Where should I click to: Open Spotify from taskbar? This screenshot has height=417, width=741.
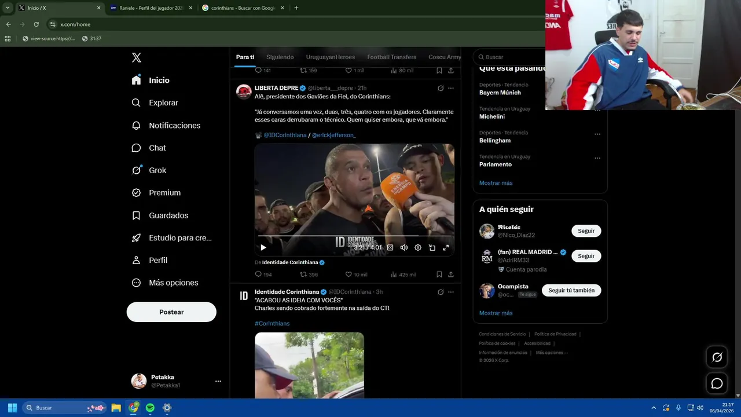(x=150, y=408)
